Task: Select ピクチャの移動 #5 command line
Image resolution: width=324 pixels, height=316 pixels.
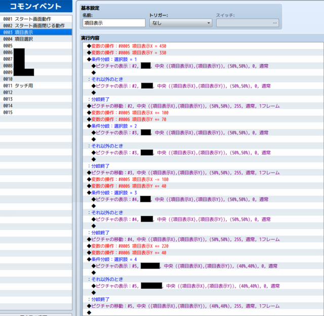Action: (x=204, y=306)
